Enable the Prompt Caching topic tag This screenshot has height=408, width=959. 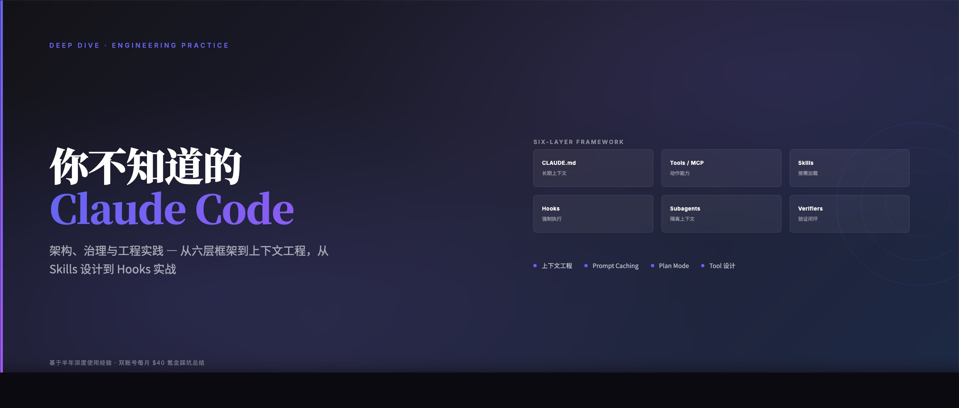tap(615, 266)
